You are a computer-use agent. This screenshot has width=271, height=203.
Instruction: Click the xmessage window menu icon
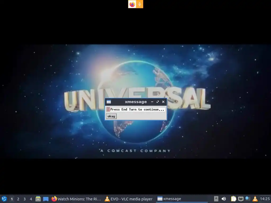click(x=109, y=102)
